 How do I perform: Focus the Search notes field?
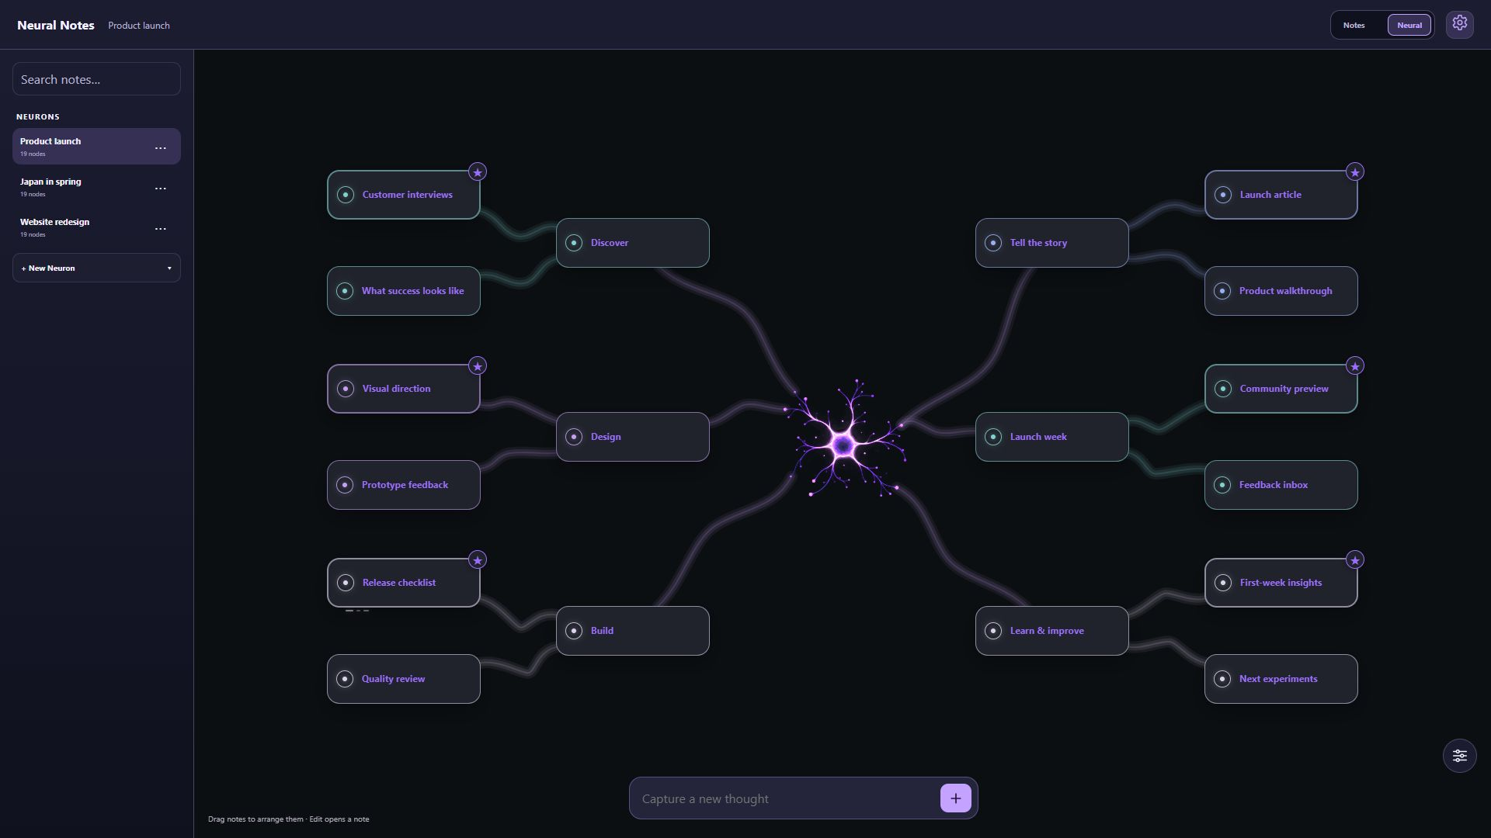96,79
